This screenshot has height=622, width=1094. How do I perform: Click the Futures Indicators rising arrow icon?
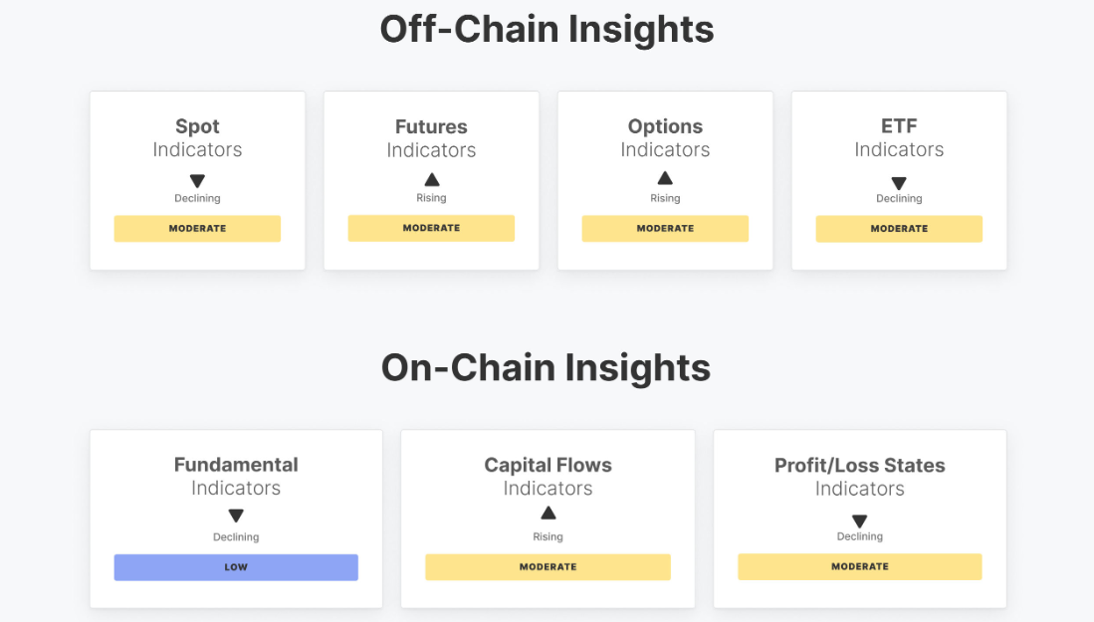pos(431,180)
